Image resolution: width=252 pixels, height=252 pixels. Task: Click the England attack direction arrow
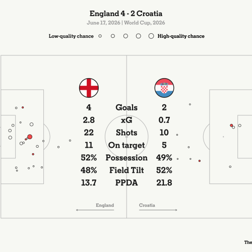(x=95, y=210)
